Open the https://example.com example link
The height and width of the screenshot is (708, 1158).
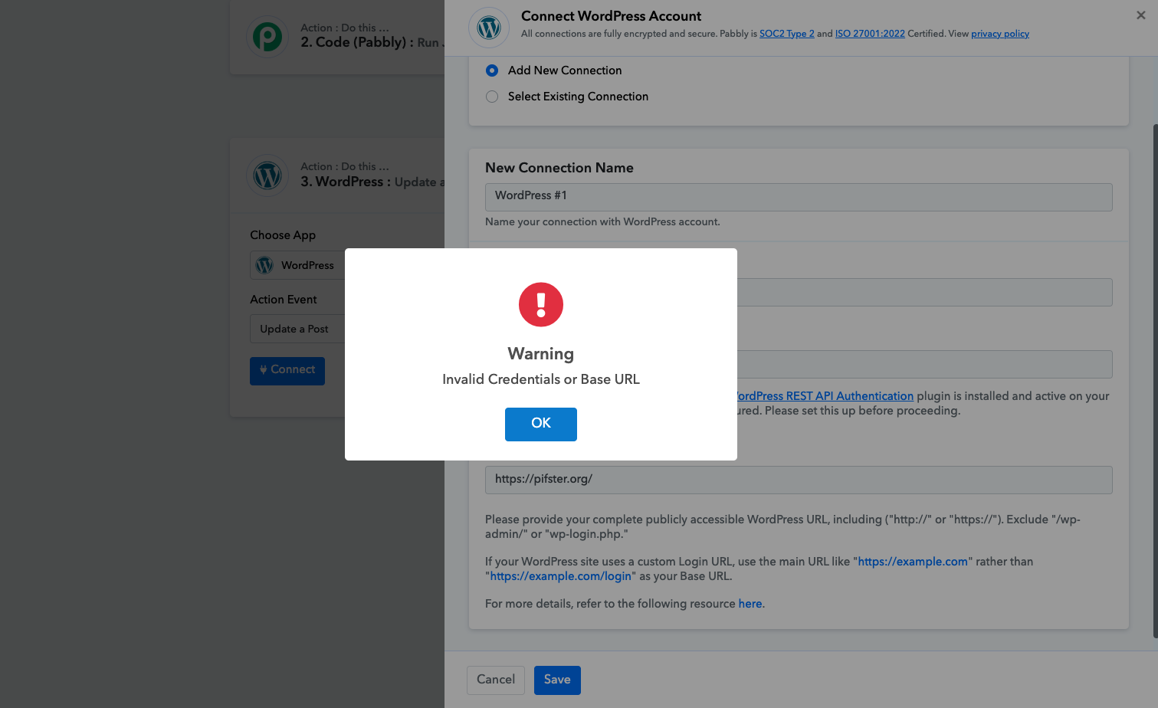[x=913, y=562]
